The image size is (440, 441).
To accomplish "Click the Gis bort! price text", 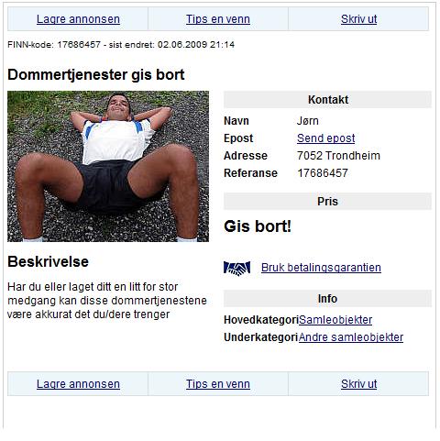I will click(x=258, y=226).
